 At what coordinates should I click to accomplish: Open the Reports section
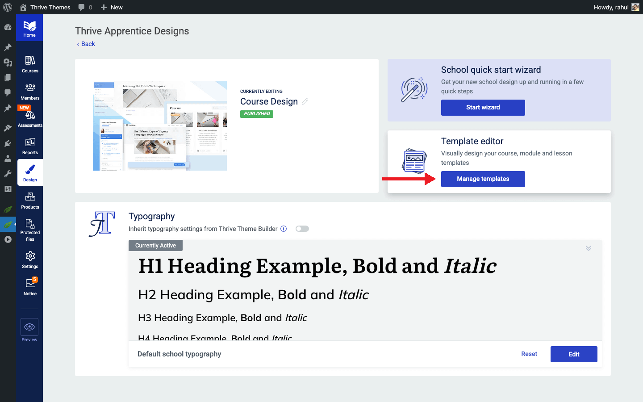(x=30, y=146)
